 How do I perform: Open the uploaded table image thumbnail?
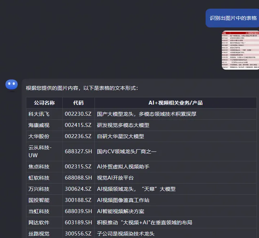pyautogui.click(x=240, y=50)
